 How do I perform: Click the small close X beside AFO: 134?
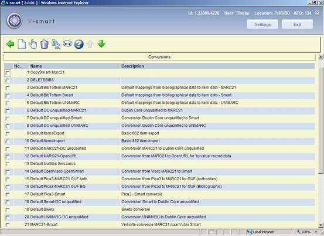[317, 13]
